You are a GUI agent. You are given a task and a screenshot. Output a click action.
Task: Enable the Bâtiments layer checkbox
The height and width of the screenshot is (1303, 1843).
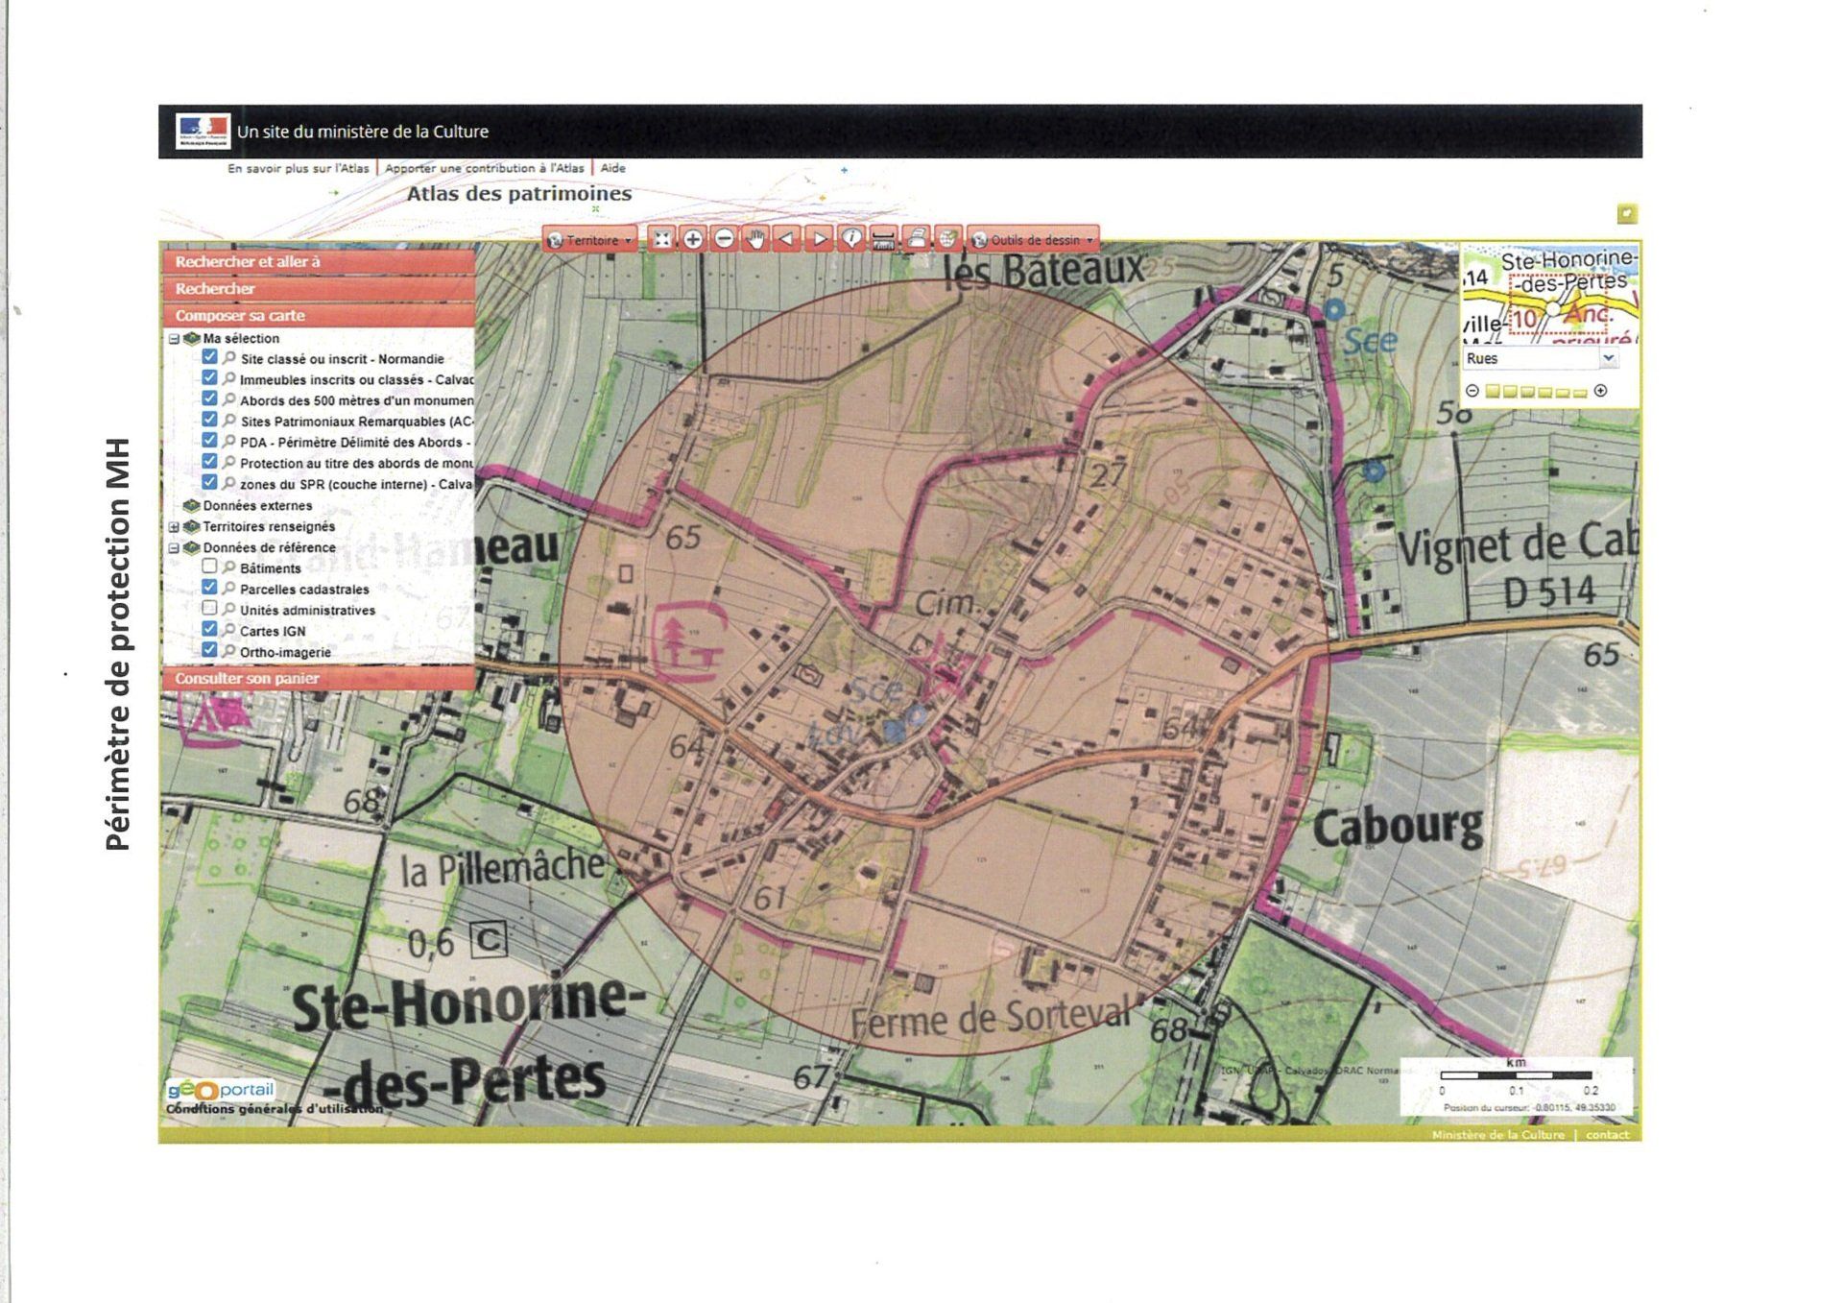click(209, 567)
